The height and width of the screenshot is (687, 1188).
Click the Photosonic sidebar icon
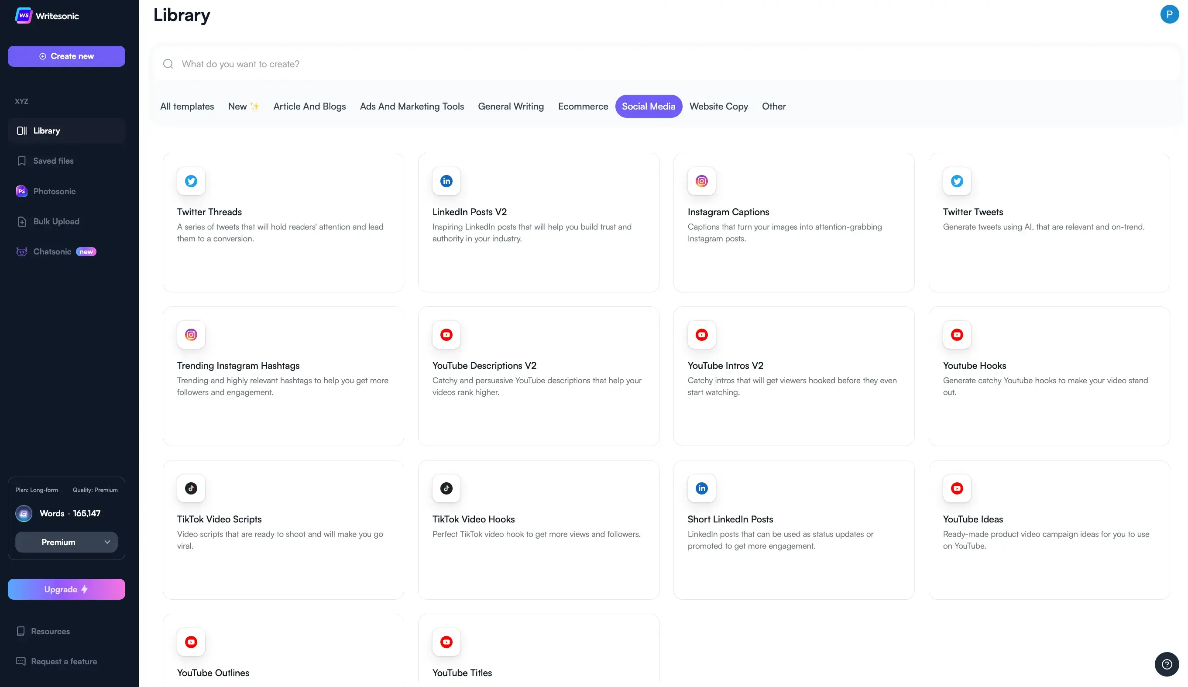point(22,191)
